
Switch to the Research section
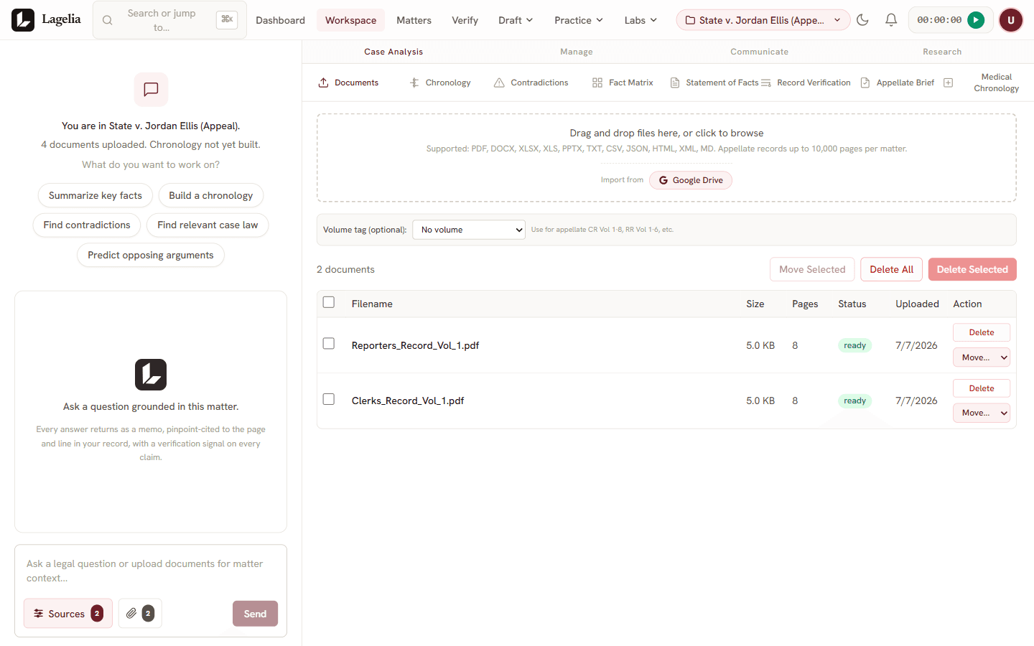(942, 52)
